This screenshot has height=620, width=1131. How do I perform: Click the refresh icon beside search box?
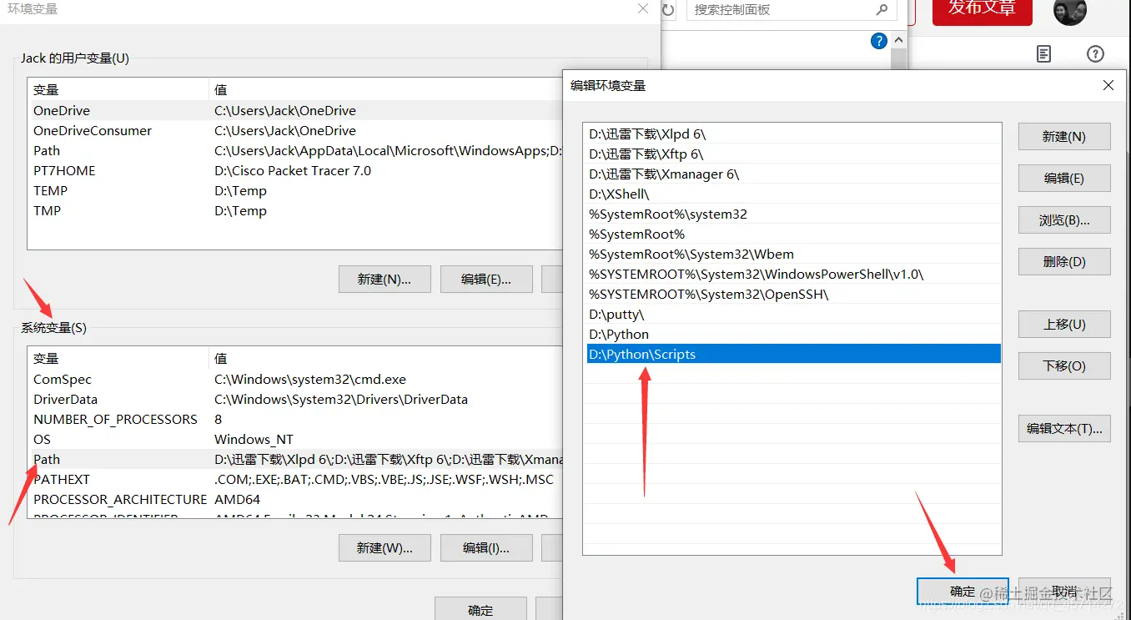tap(668, 10)
